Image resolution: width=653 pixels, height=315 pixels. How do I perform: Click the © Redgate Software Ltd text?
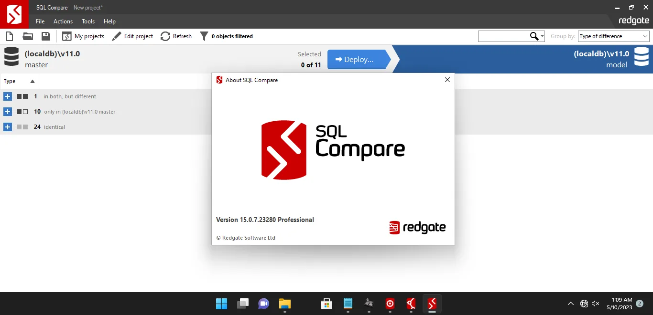(246, 238)
